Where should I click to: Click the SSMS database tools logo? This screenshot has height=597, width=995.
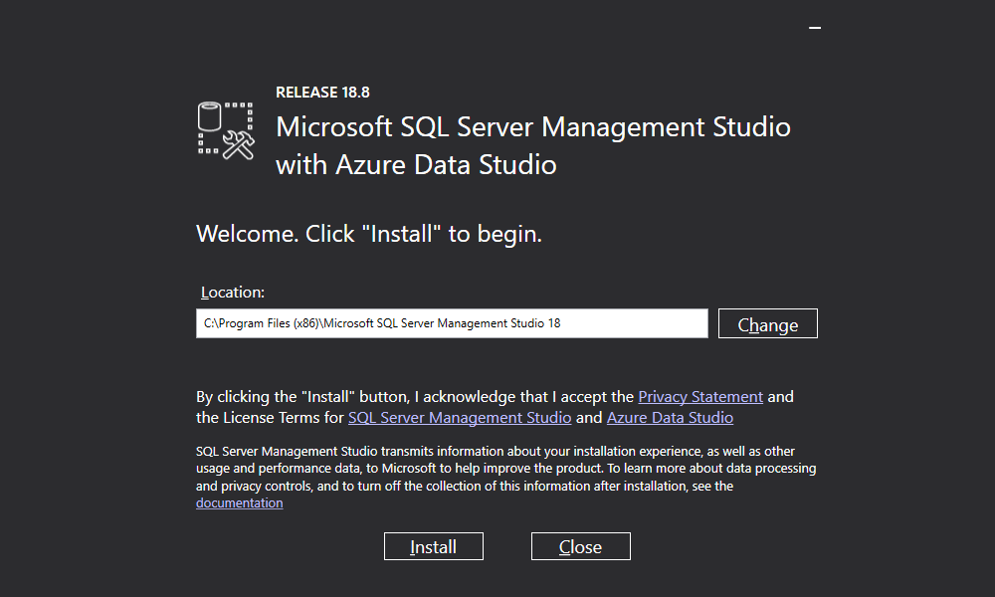[x=226, y=130]
